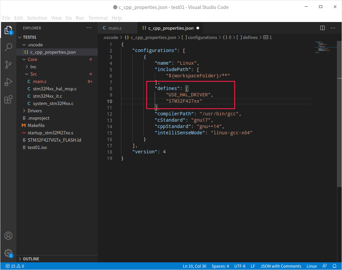Collapse the Src folder

point(27,74)
